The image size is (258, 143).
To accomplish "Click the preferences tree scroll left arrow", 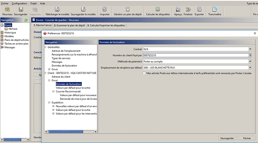I will coord(46,132).
